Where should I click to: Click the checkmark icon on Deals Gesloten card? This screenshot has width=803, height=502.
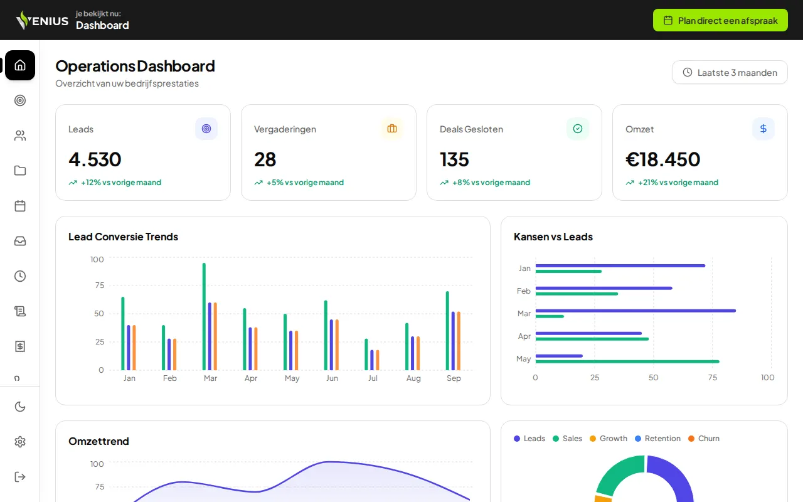[578, 129]
